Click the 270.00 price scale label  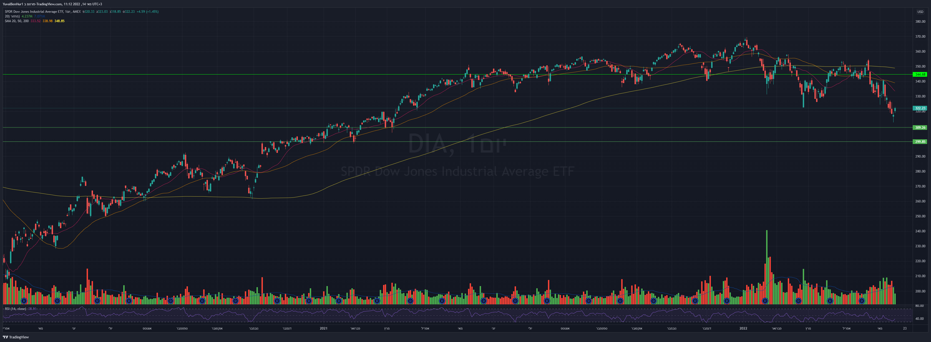click(x=920, y=186)
